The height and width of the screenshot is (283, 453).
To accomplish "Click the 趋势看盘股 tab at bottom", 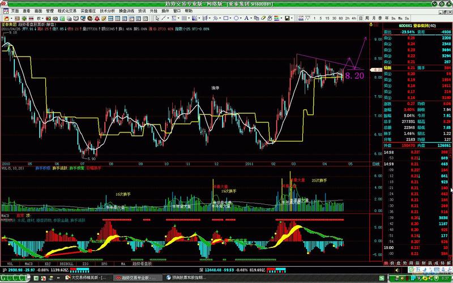I will click(142, 264).
